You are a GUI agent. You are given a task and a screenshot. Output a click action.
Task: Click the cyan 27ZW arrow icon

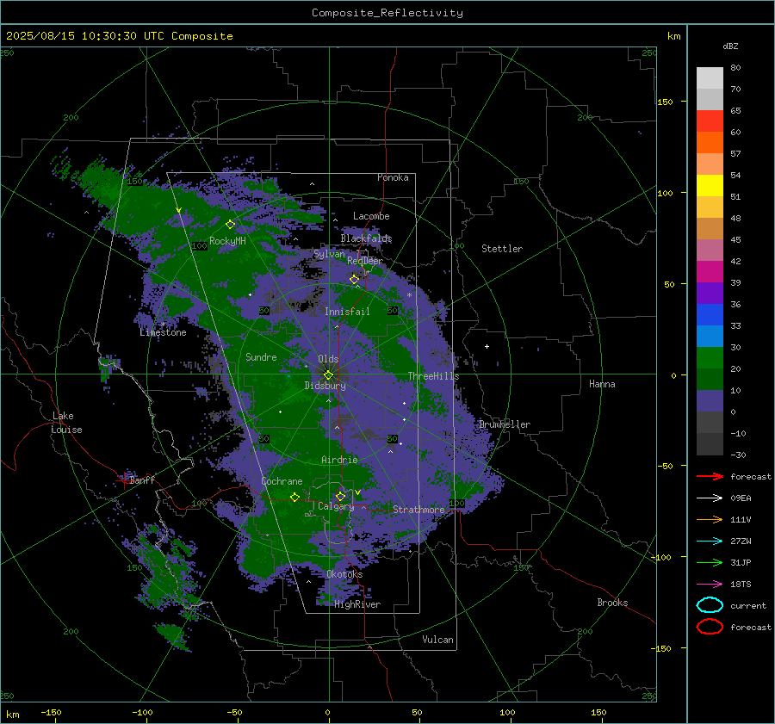(710, 541)
